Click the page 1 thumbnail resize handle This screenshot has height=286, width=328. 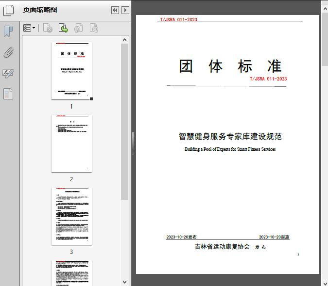pyautogui.click(x=91, y=99)
